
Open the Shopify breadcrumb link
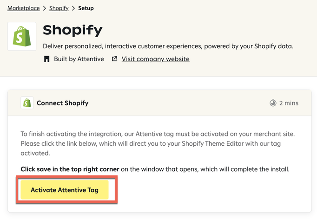[59, 8]
